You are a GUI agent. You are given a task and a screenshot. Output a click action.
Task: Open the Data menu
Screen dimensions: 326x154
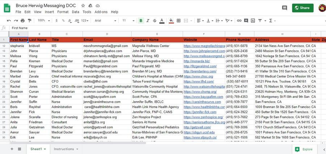75,12
